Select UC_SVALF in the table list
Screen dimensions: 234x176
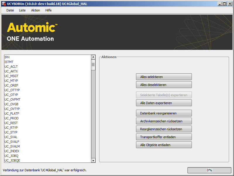pos(48,142)
